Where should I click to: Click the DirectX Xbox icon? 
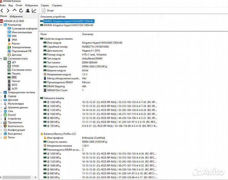[5, 115]
